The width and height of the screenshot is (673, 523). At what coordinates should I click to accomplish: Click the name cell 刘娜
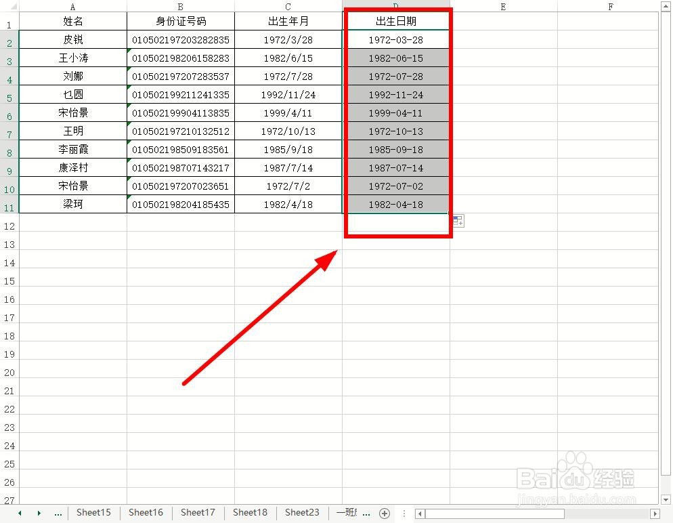[73, 77]
